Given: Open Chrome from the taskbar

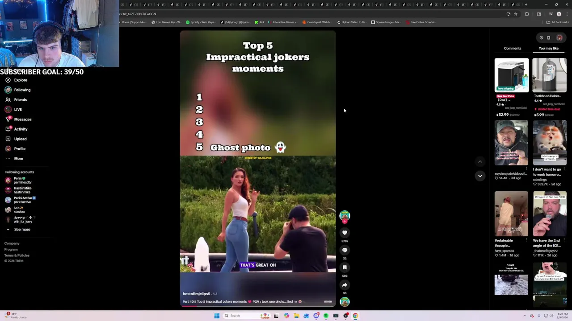Looking at the screenshot, I should click(355, 316).
